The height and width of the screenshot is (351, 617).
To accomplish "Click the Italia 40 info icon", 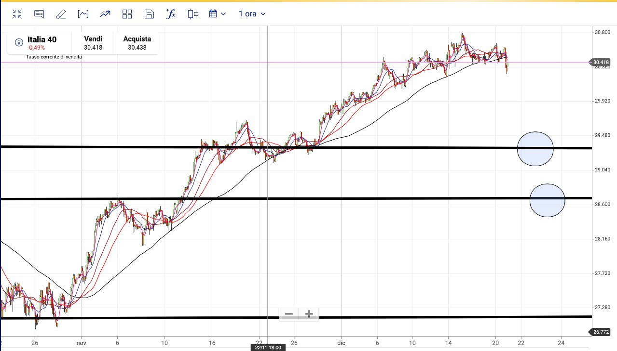I will pyautogui.click(x=19, y=42).
